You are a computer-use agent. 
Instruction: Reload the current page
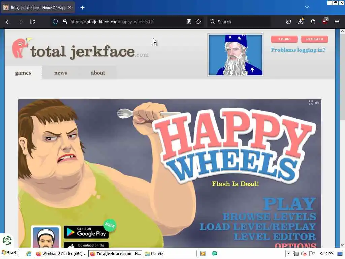click(32, 22)
